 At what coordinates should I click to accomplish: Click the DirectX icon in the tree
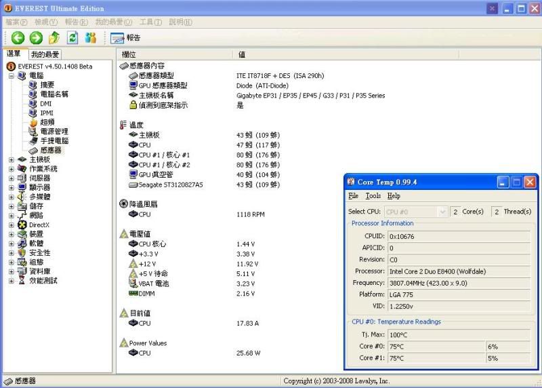pos(22,225)
